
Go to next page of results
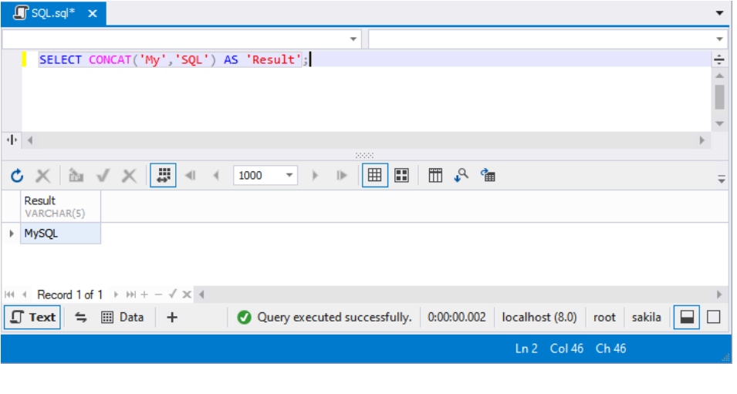(315, 176)
